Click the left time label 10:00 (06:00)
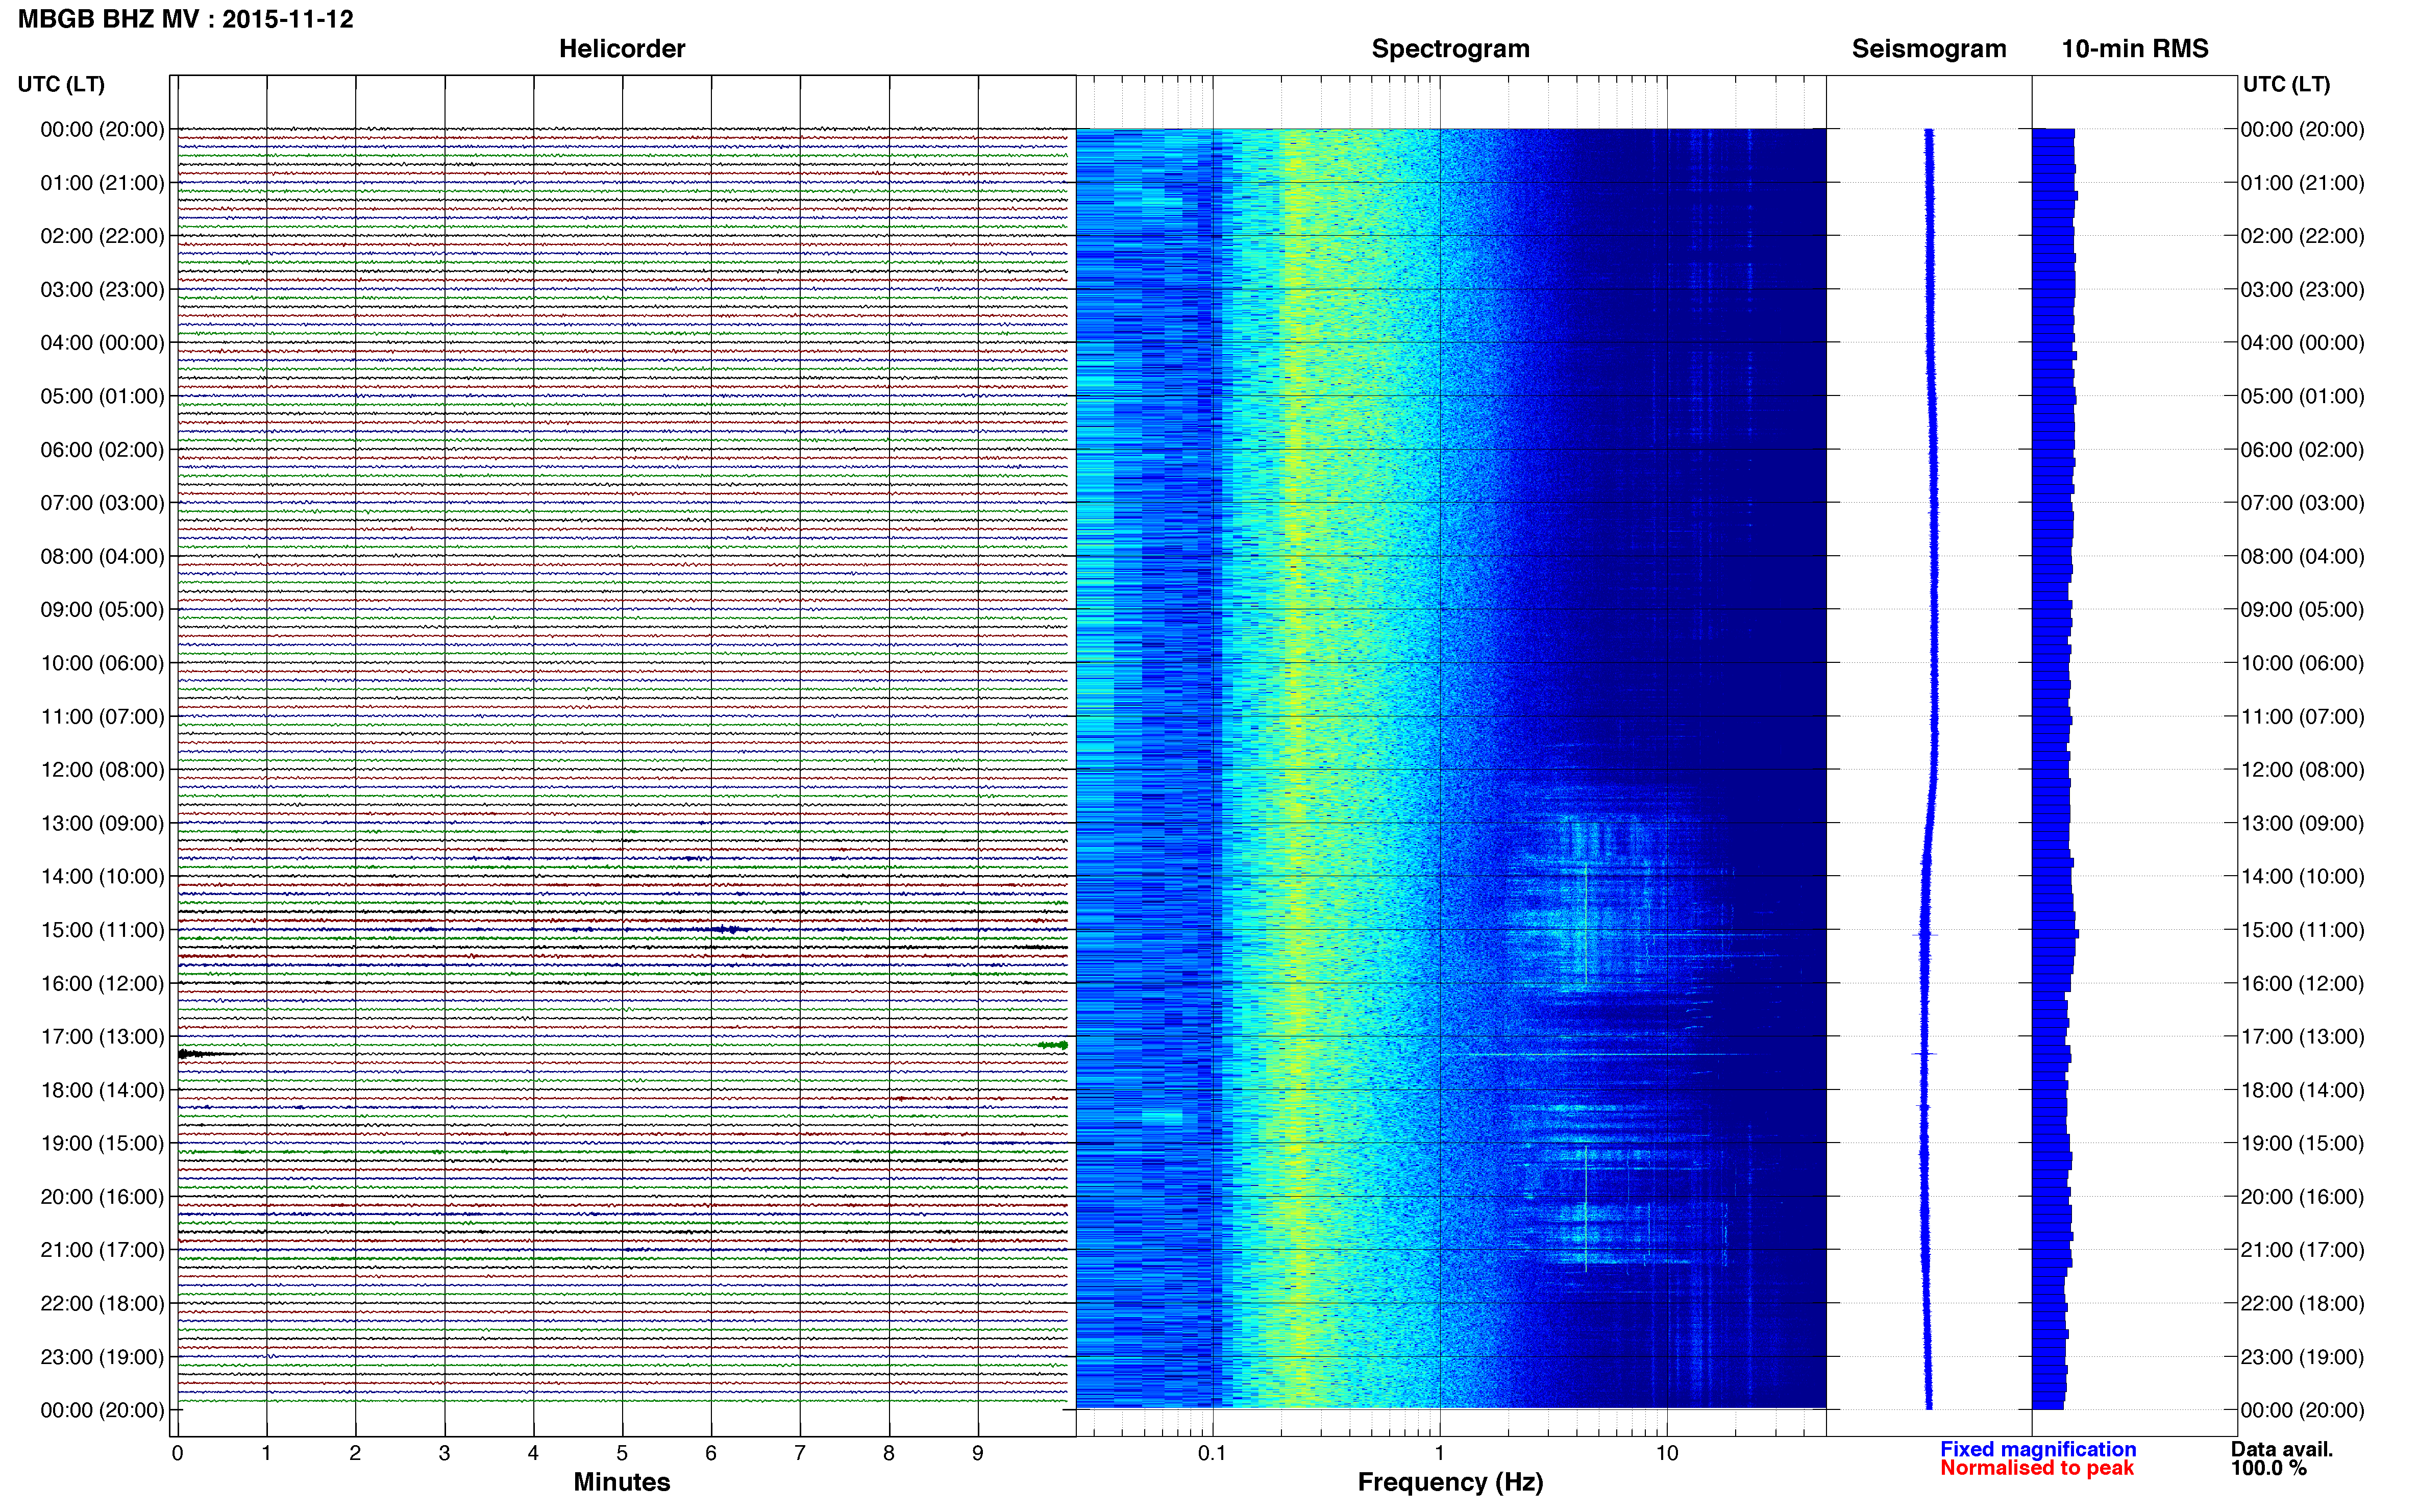This screenshot has height=1512, width=2419. tap(102, 663)
